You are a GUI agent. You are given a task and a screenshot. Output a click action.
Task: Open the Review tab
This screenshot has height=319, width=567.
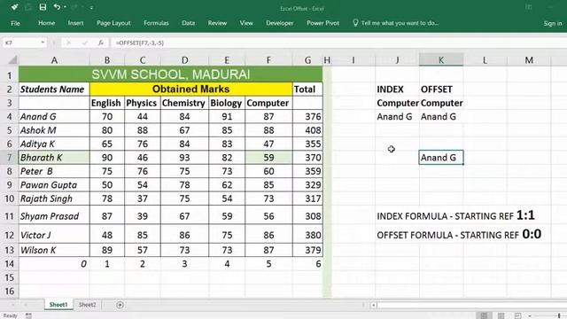[217, 23]
